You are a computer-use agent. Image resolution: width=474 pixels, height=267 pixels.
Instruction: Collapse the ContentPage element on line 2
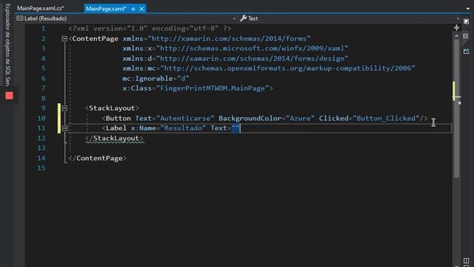(x=64, y=39)
